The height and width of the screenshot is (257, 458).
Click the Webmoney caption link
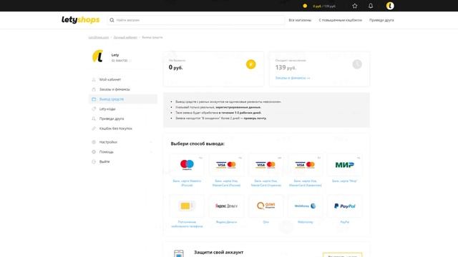pos(306,222)
